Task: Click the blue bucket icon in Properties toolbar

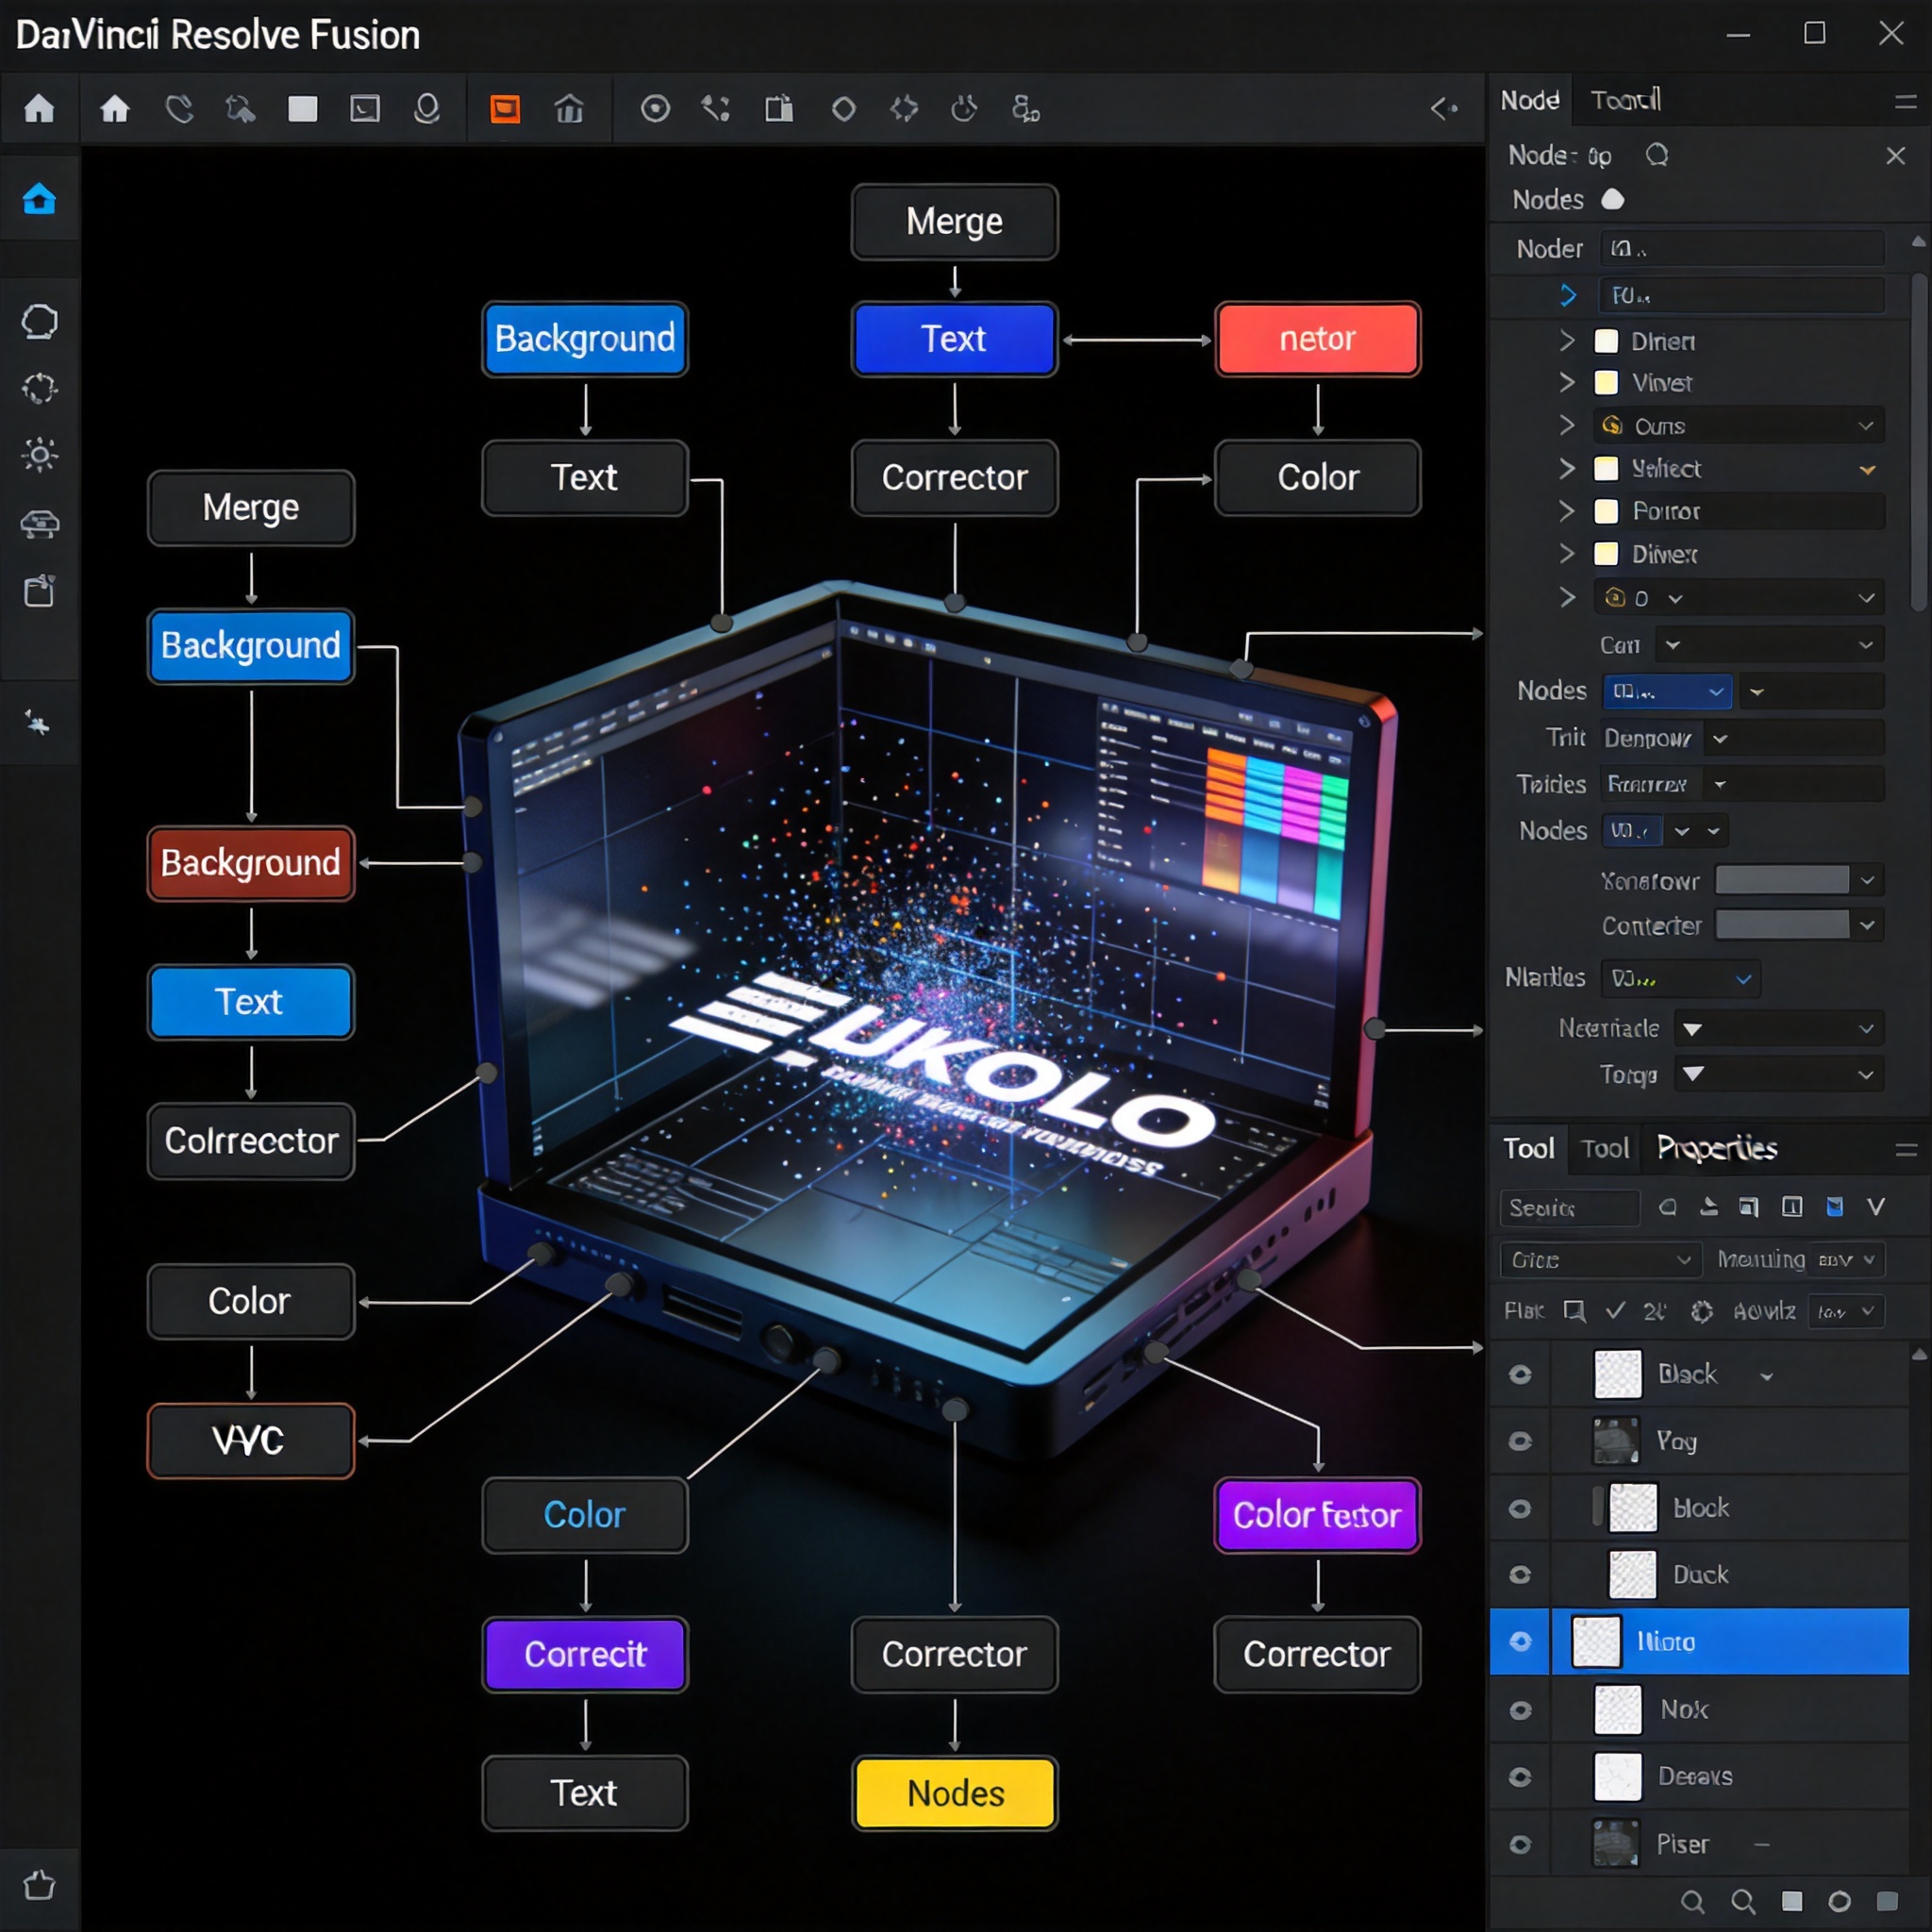Action: click(1835, 1207)
